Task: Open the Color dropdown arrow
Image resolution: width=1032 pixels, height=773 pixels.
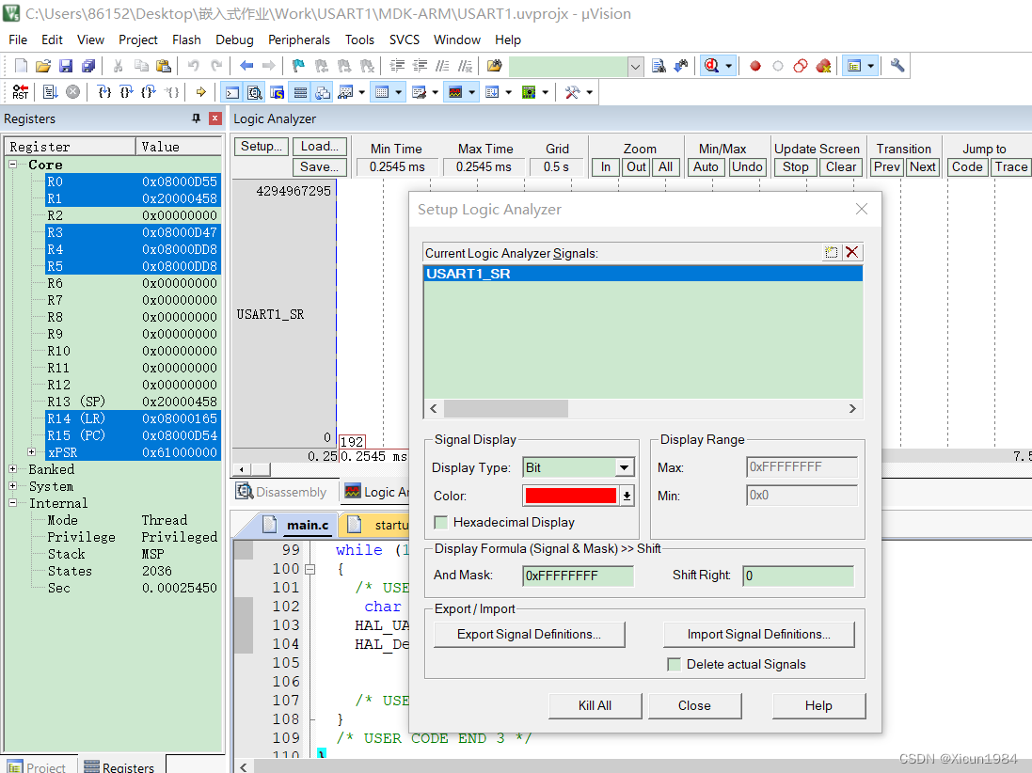Action: [x=627, y=496]
